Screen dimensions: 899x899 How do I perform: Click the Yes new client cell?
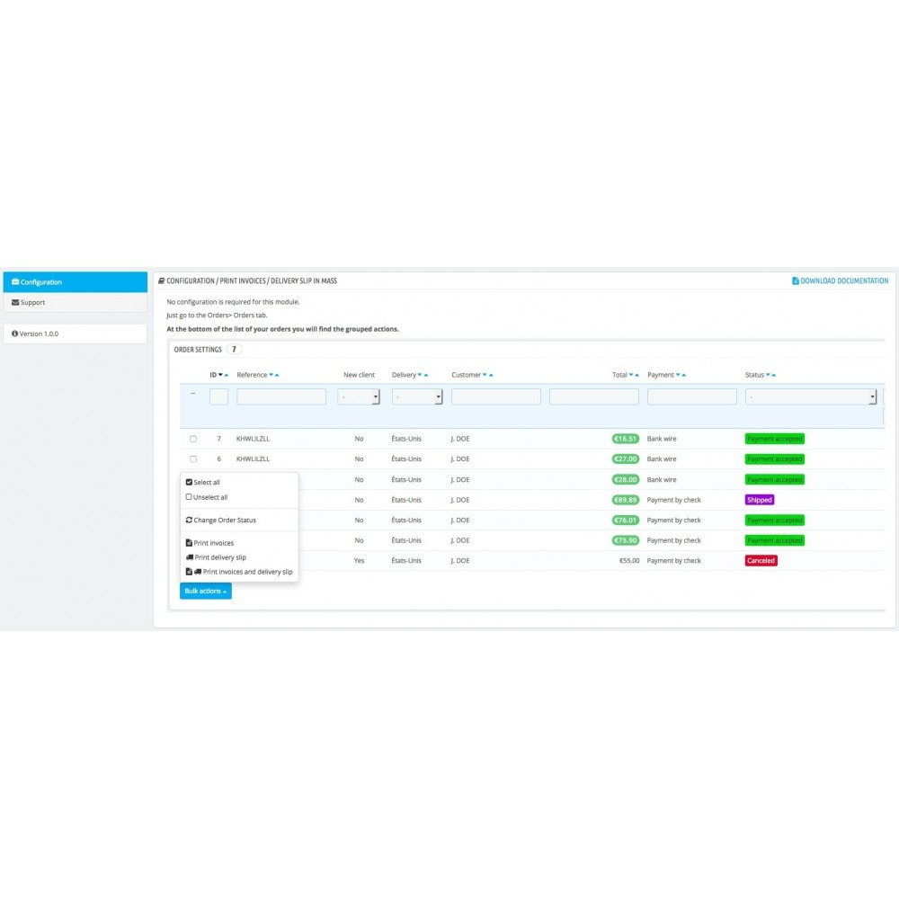[x=359, y=561]
